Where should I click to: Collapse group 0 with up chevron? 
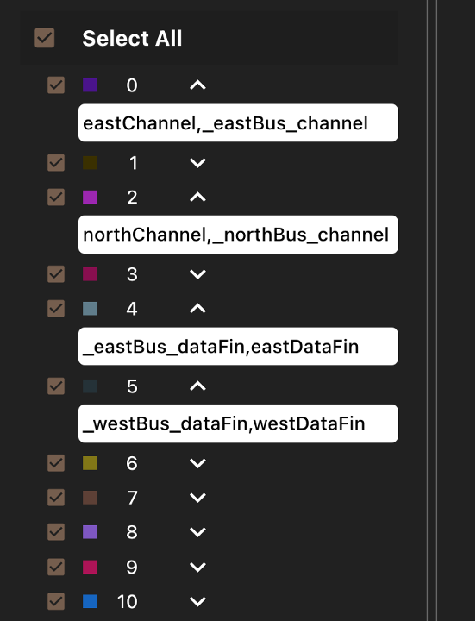197,85
